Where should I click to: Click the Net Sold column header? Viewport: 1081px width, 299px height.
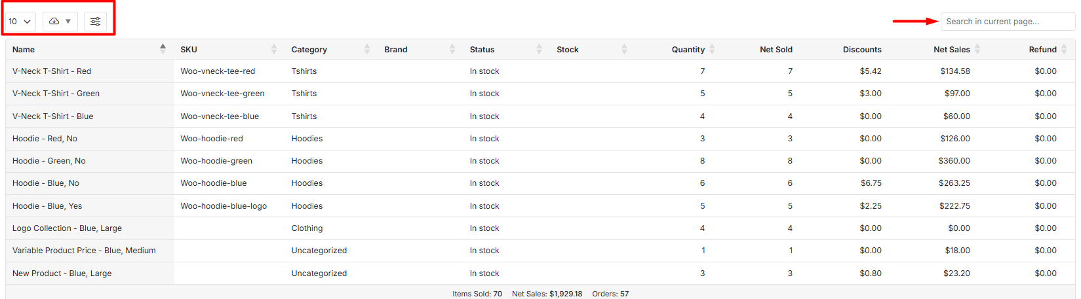(776, 50)
